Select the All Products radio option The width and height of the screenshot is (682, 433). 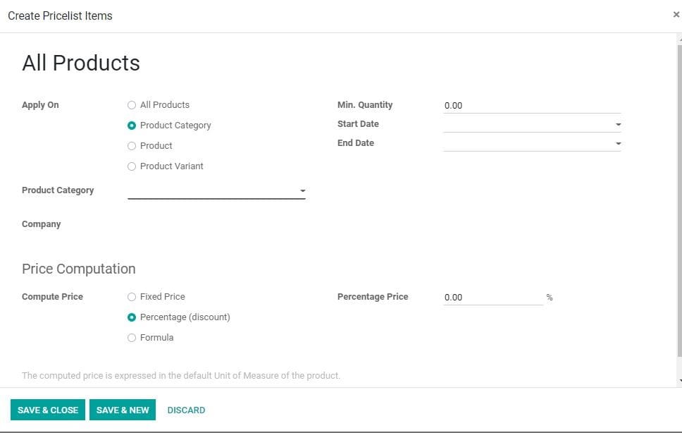tap(132, 104)
